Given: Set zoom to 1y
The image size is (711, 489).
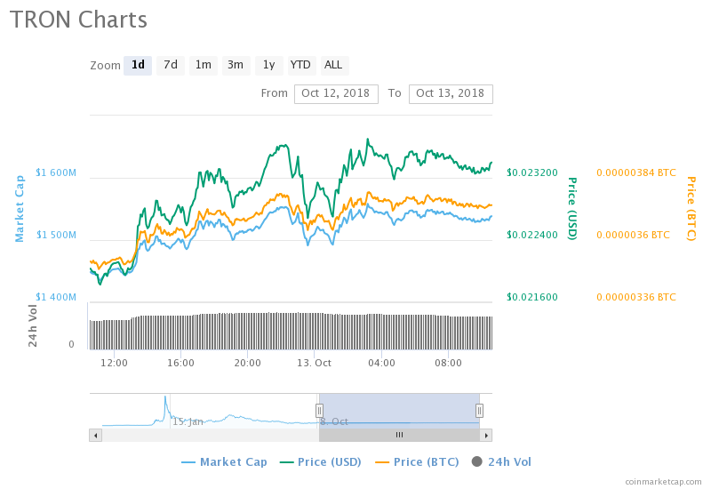Looking at the screenshot, I should (269, 65).
